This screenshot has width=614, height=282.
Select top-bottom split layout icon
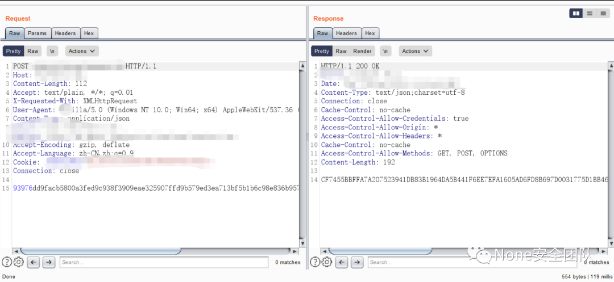click(x=590, y=14)
